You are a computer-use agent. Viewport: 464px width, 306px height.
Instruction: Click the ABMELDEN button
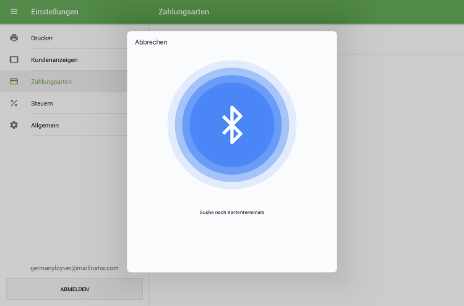click(75, 289)
